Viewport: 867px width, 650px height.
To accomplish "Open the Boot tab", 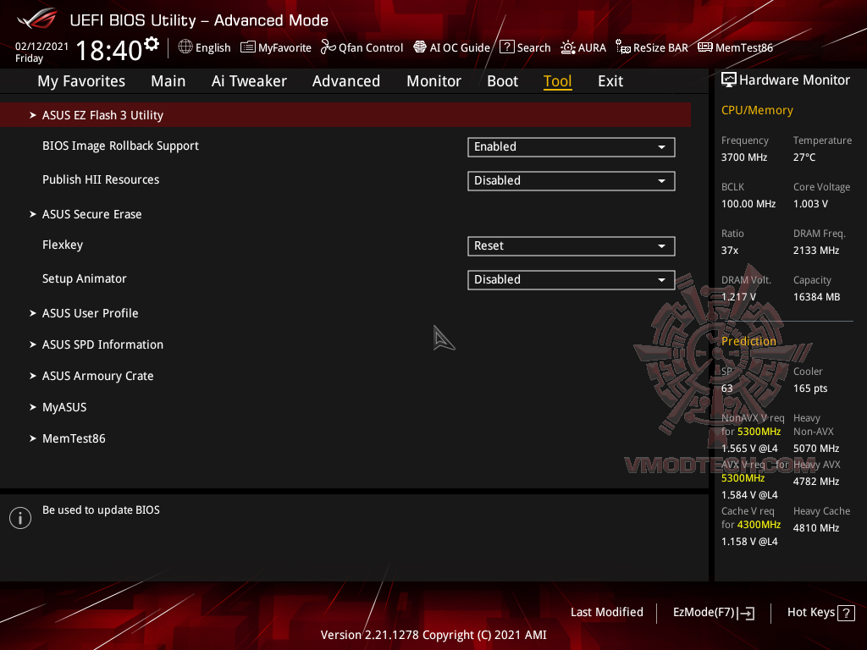I will [x=502, y=81].
